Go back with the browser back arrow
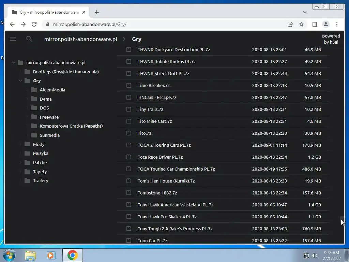 click(12, 24)
